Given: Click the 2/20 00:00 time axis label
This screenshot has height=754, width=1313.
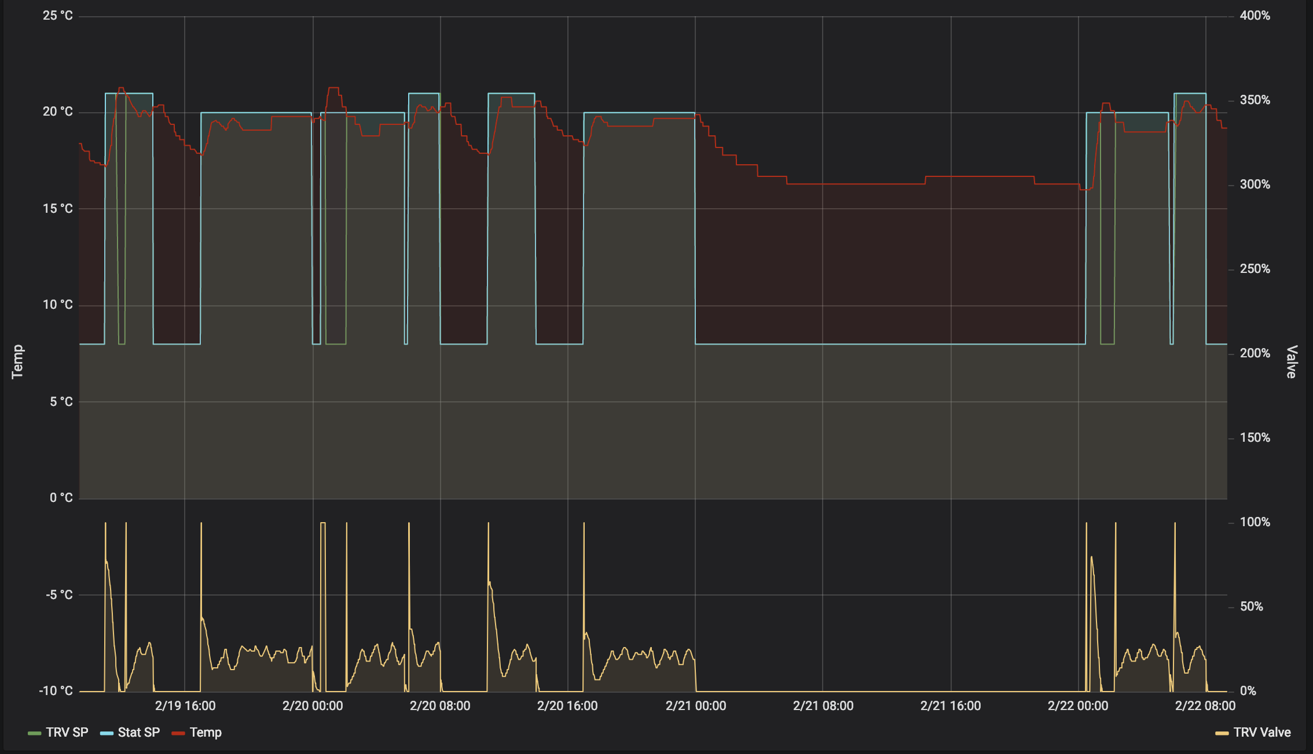Looking at the screenshot, I should tap(313, 706).
